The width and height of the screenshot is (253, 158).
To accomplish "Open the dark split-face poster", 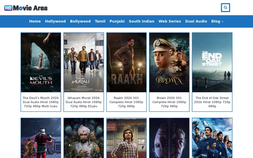I will click(169, 138).
